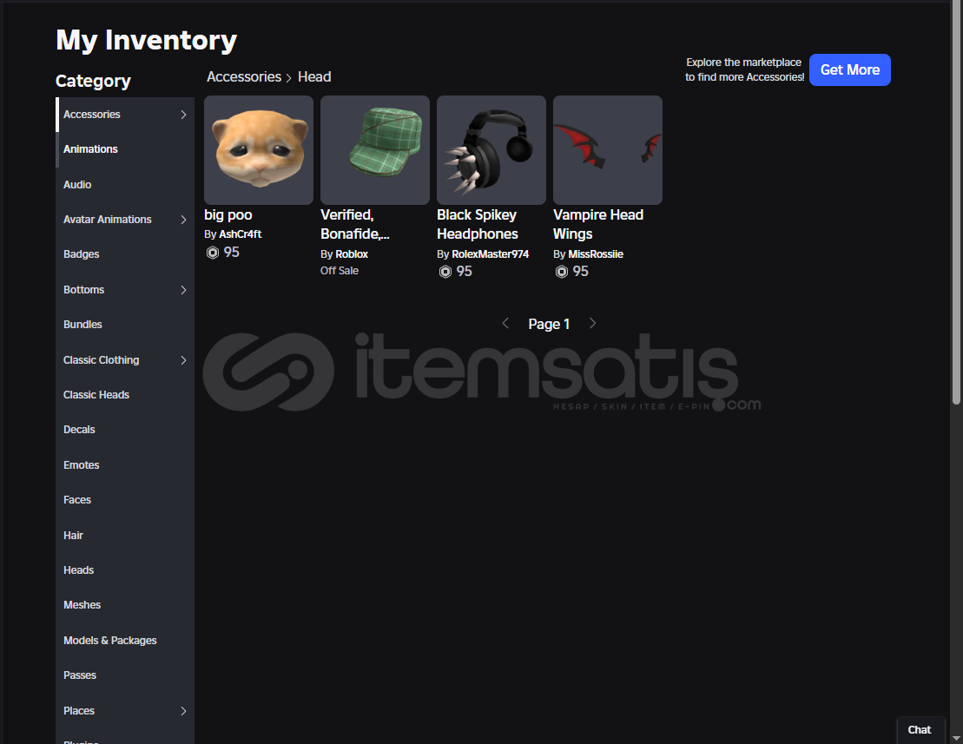This screenshot has height=744, width=963.
Task: Open the Vampire Head Wings thumbnail
Action: [x=607, y=150]
